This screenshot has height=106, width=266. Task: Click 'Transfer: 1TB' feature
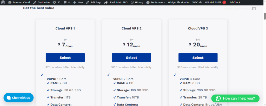tap(59, 97)
